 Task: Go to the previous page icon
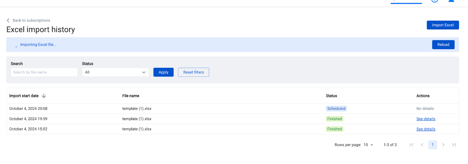(x=422, y=145)
